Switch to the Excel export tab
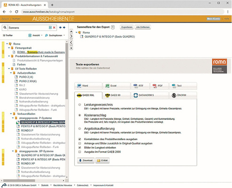This screenshot has height=188, width=232. (116, 86)
